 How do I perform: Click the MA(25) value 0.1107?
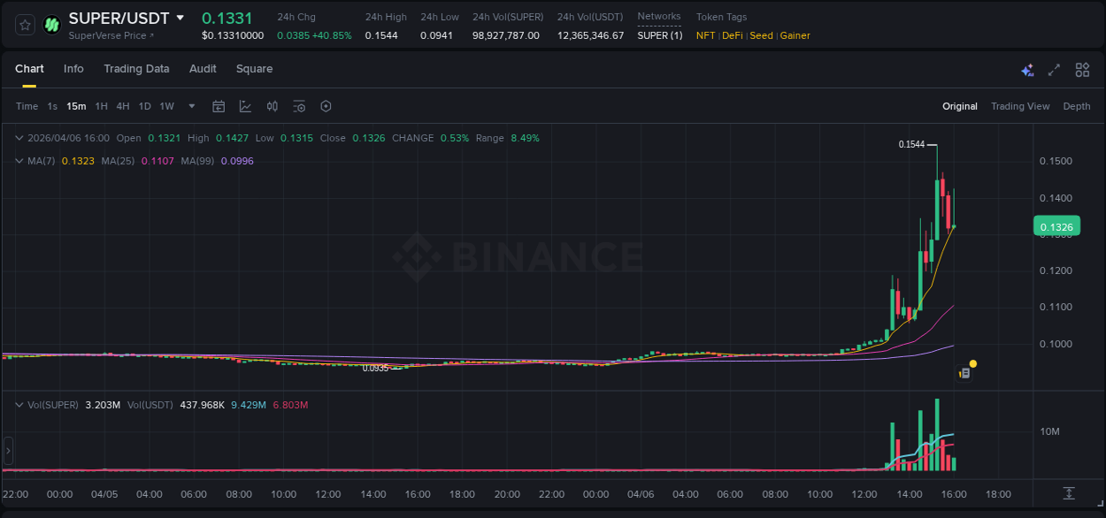[157, 161]
